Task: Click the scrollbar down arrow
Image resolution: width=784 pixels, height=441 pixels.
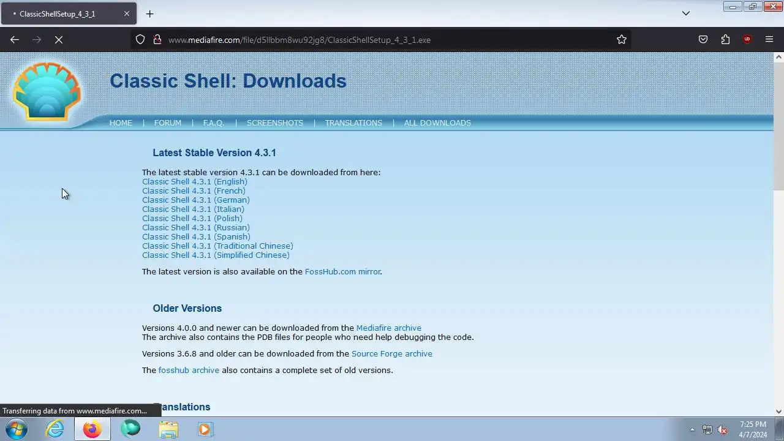Action: click(778, 412)
